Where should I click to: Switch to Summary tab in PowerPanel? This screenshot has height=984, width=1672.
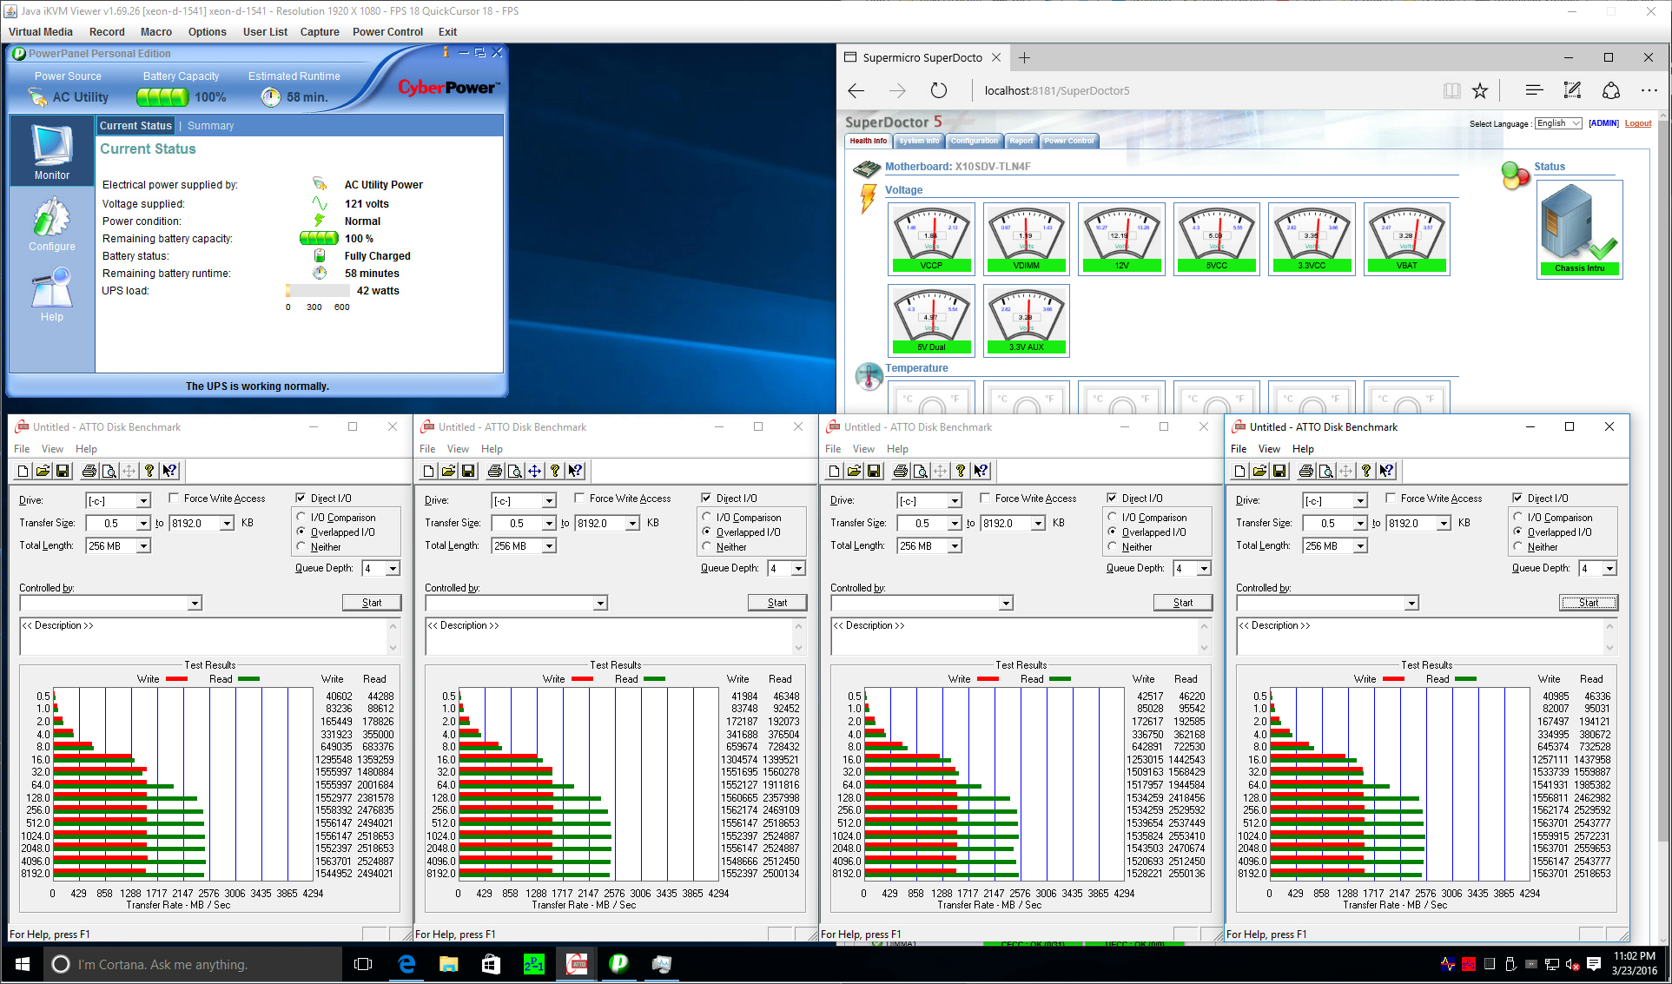pyautogui.click(x=211, y=126)
